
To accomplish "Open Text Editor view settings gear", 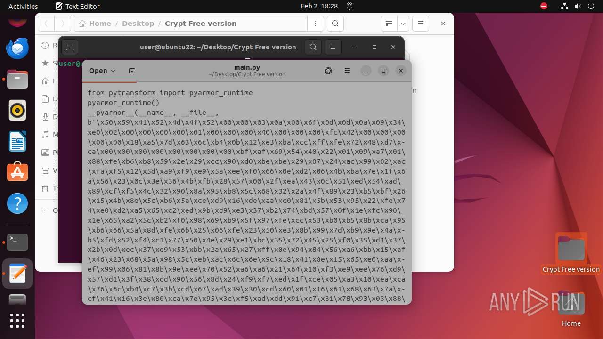I will [x=328, y=71].
